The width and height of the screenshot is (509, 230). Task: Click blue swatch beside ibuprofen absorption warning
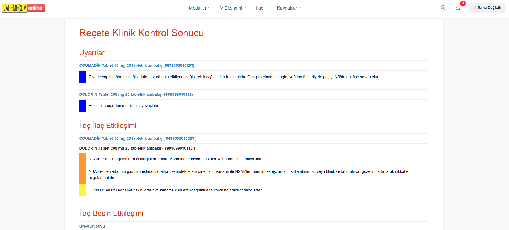point(82,106)
